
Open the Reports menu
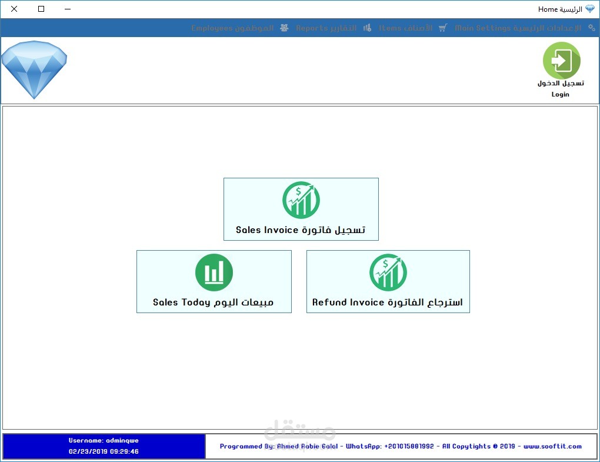click(326, 28)
